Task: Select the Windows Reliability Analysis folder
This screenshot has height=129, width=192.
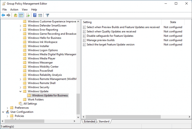Action: click(x=45, y=75)
